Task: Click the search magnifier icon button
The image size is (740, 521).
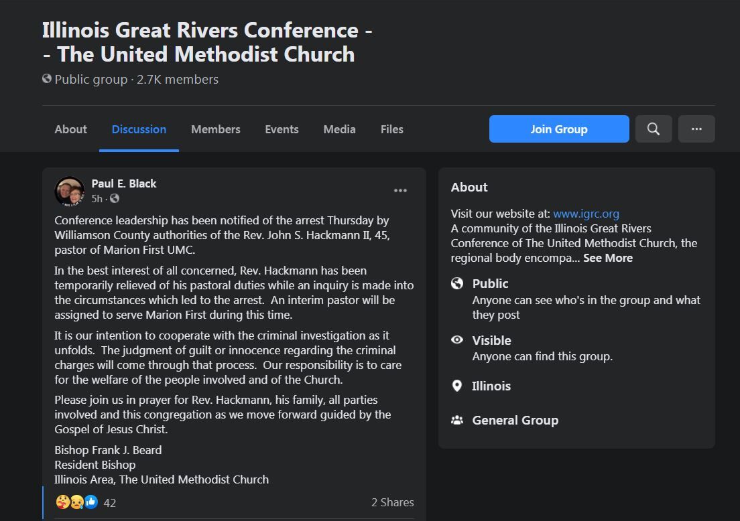Action: coord(653,129)
